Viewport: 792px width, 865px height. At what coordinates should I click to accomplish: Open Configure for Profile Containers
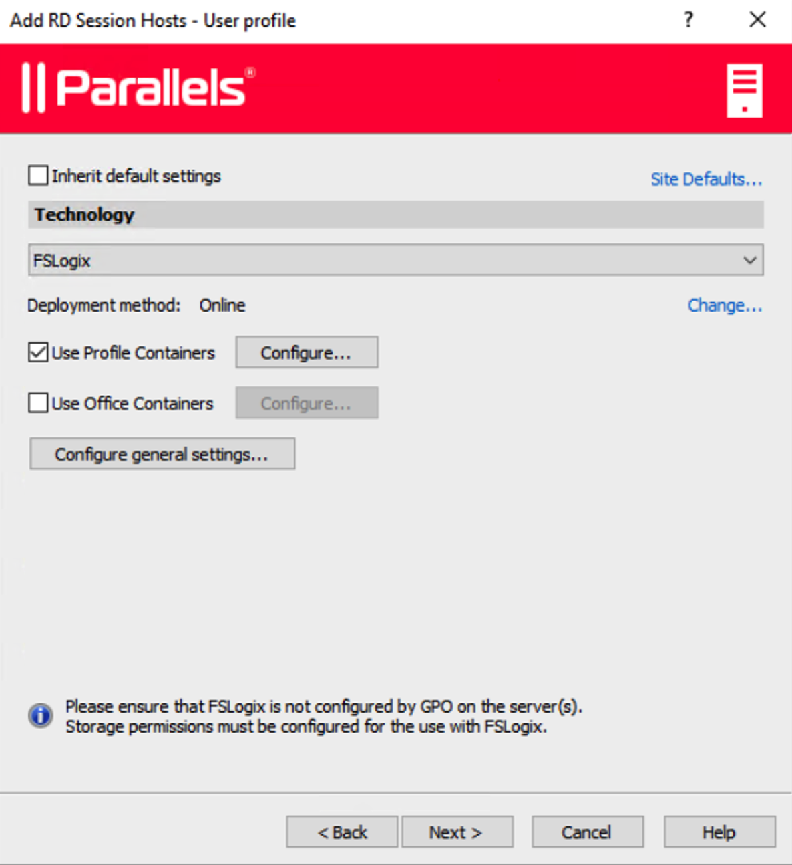pos(307,352)
